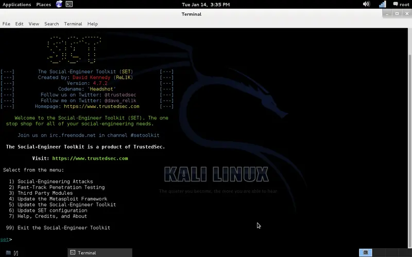
Task: Open the root user chat menu
Action: pos(401,4)
